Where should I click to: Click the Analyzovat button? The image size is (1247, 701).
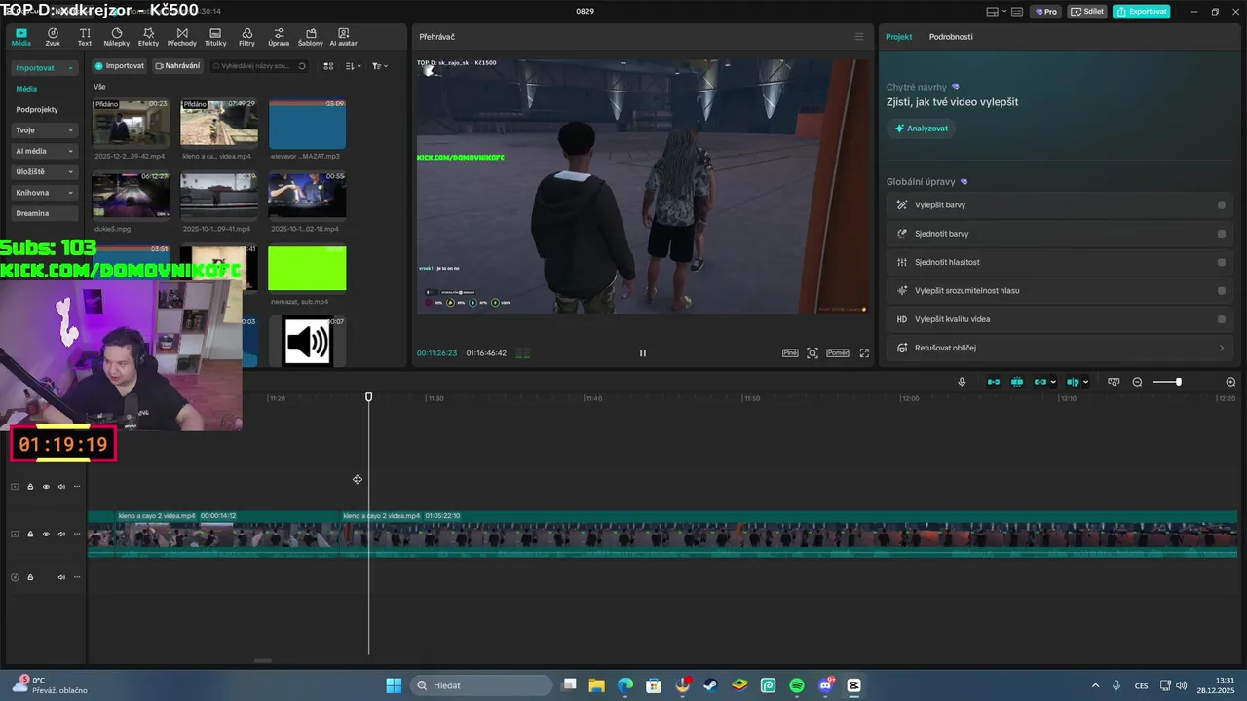(921, 129)
